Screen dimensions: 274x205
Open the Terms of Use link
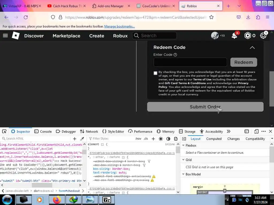coord(202,80)
